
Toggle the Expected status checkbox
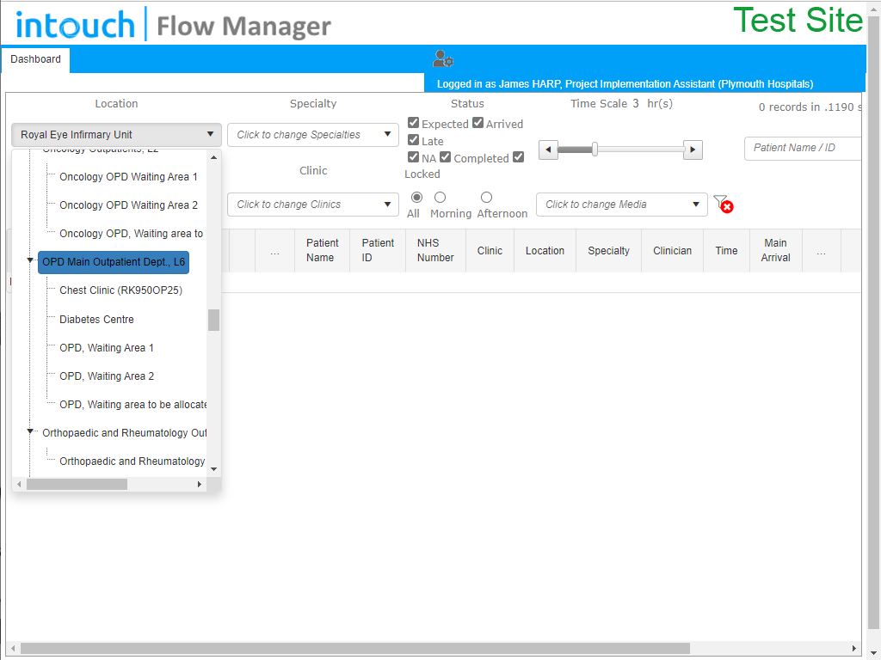point(414,122)
